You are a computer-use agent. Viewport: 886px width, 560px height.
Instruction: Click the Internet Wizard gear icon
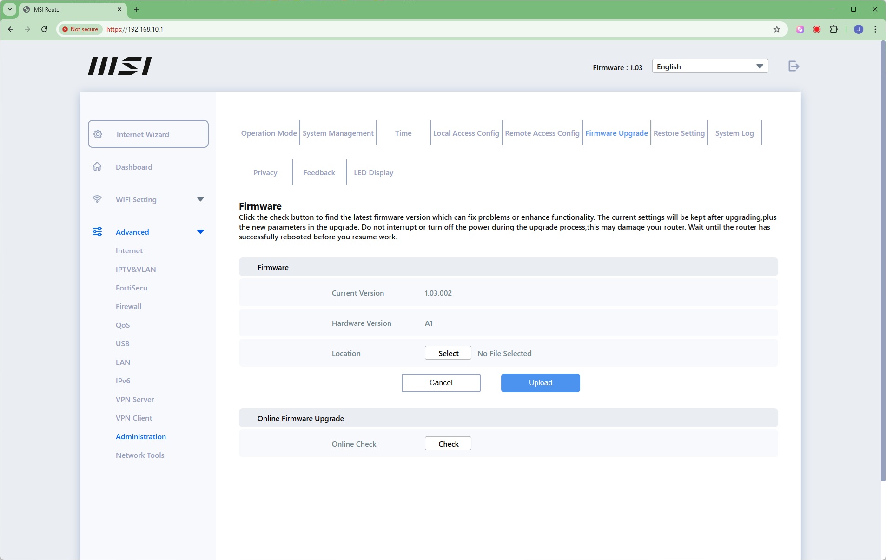click(98, 134)
